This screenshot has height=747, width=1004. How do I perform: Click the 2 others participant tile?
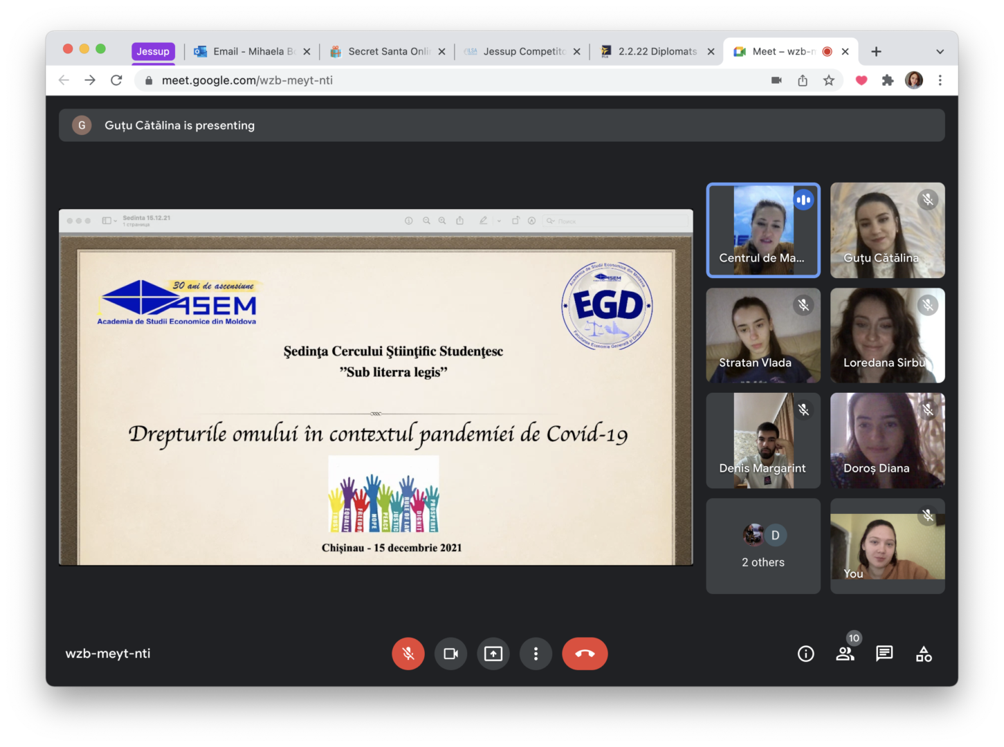[x=763, y=546]
